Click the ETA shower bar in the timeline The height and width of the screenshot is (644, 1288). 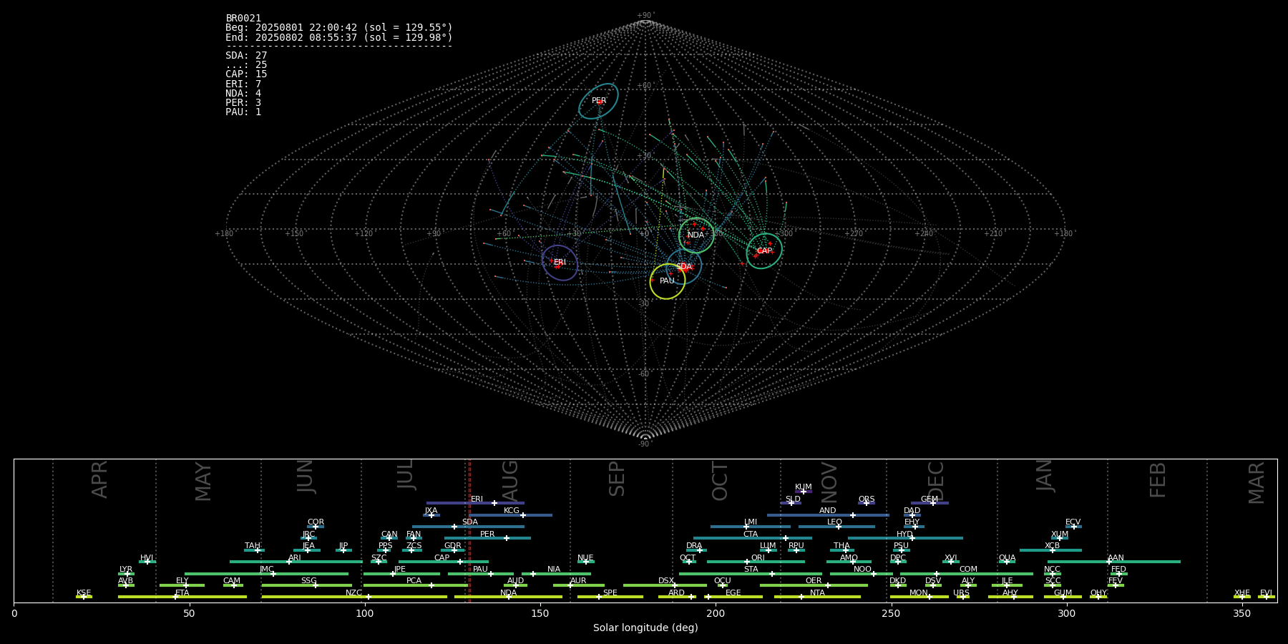pyautogui.click(x=182, y=597)
